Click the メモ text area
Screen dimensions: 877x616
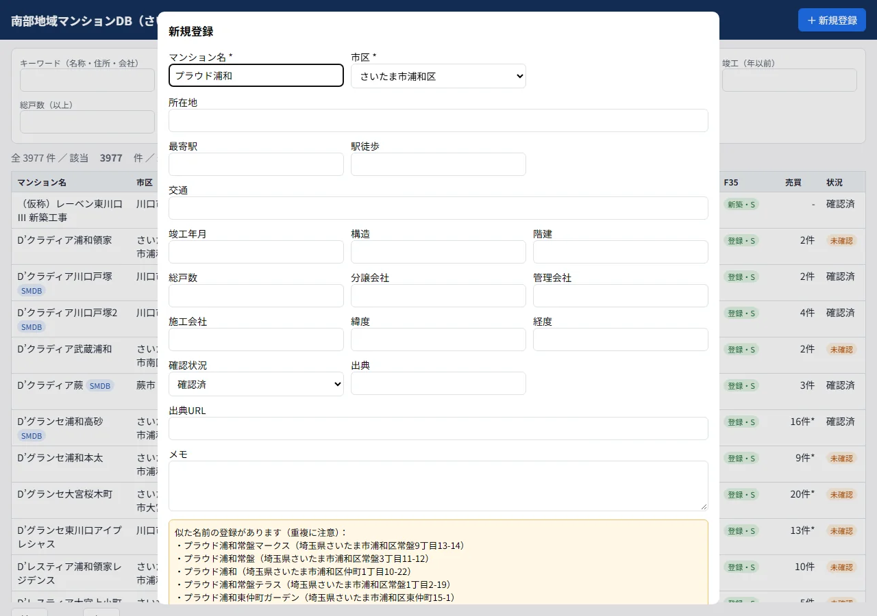click(438, 486)
